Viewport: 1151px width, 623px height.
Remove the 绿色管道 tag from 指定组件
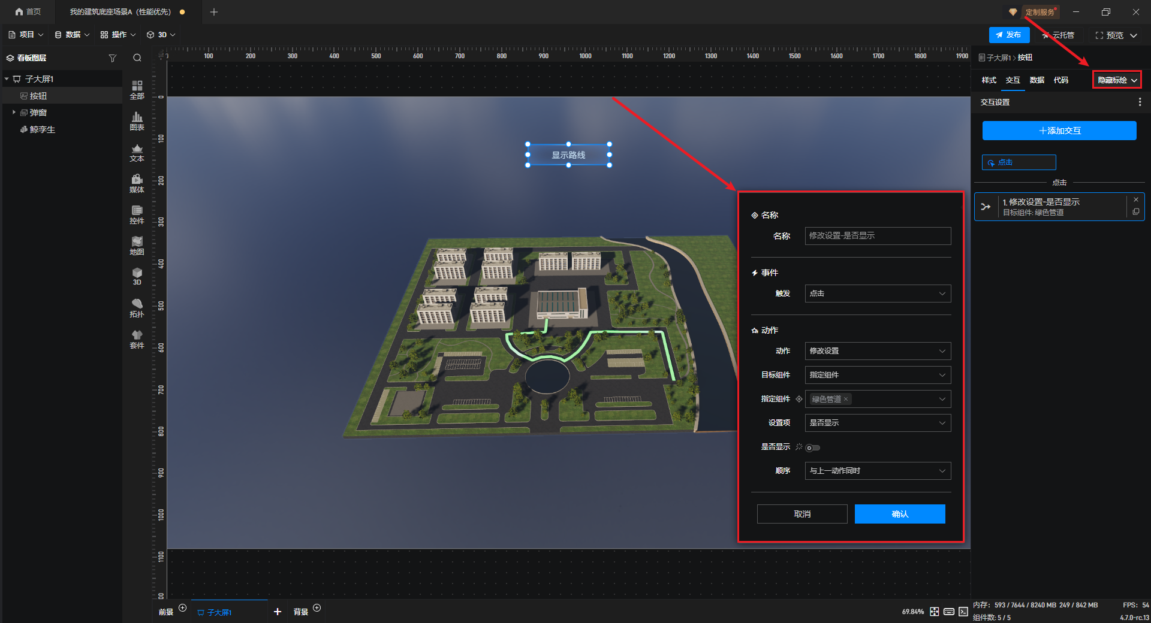click(846, 399)
